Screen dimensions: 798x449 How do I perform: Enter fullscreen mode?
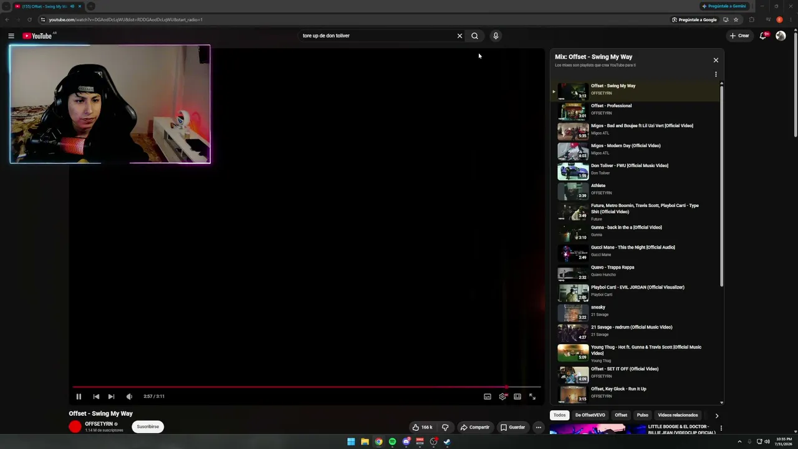pyautogui.click(x=532, y=397)
